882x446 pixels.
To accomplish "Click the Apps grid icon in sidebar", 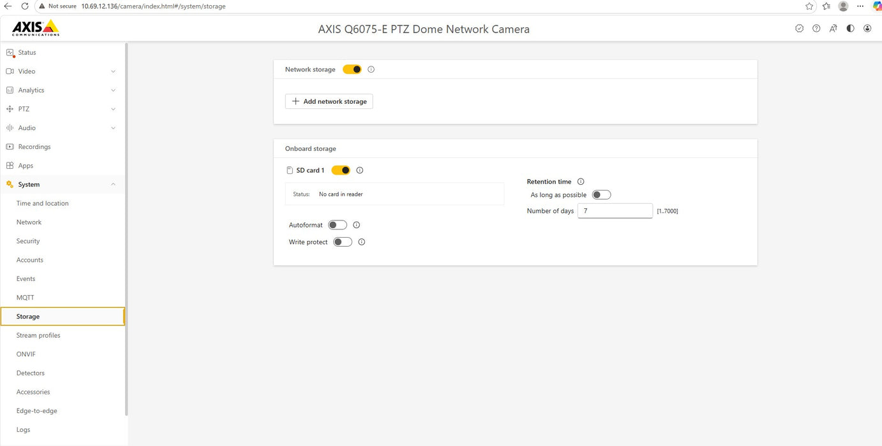I will [x=10, y=166].
